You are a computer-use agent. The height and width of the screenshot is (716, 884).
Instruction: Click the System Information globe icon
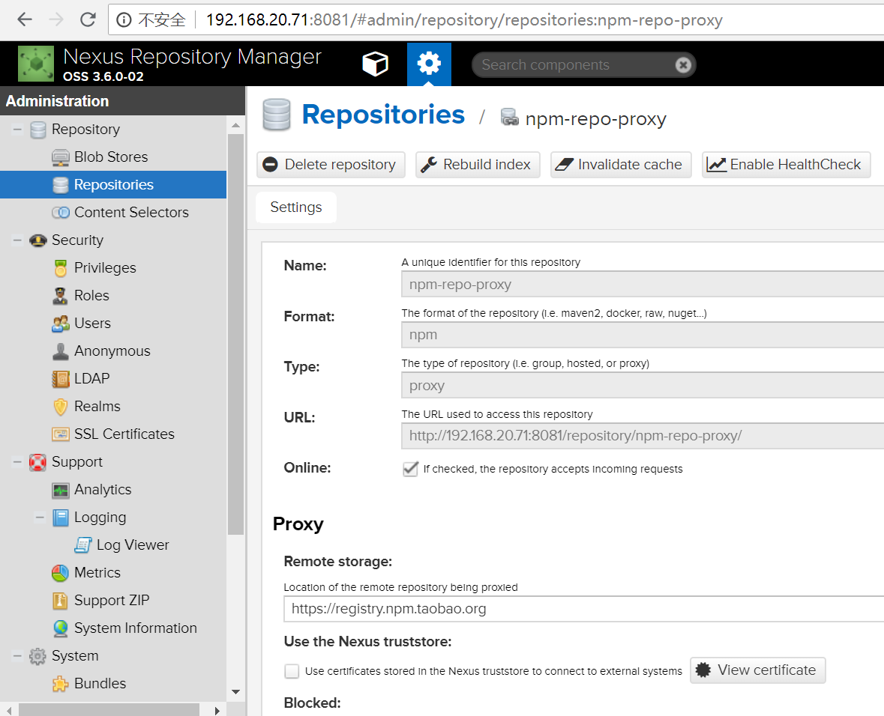click(60, 628)
